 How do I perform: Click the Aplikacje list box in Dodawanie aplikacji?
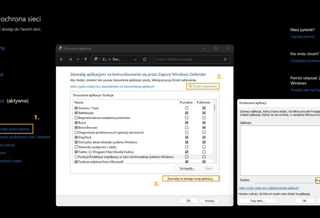point(280,151)
